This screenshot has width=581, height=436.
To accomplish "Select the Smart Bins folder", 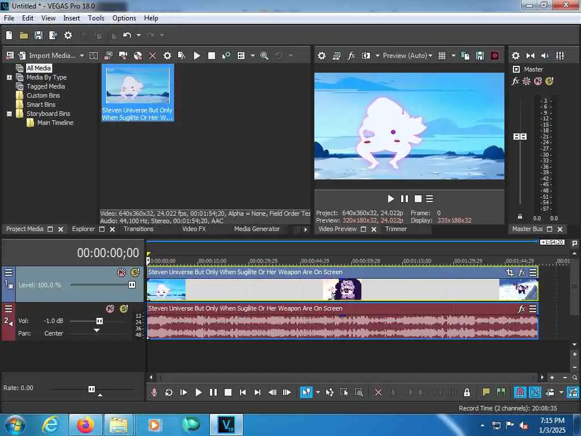I will (41, 104).
